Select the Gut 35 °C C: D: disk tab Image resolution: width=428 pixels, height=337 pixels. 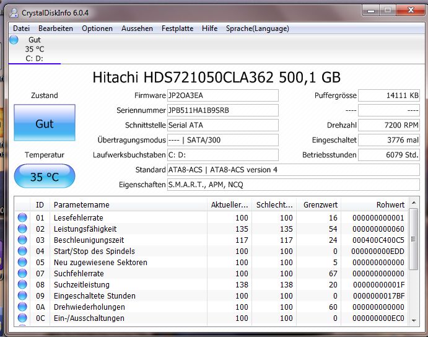(x=35, y=49)
